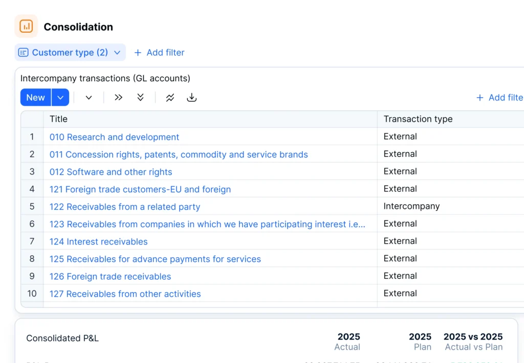The height and width of the screenshot is (363, 524).
Task: Select row number 5 in the table
Action: click(32, 206)
